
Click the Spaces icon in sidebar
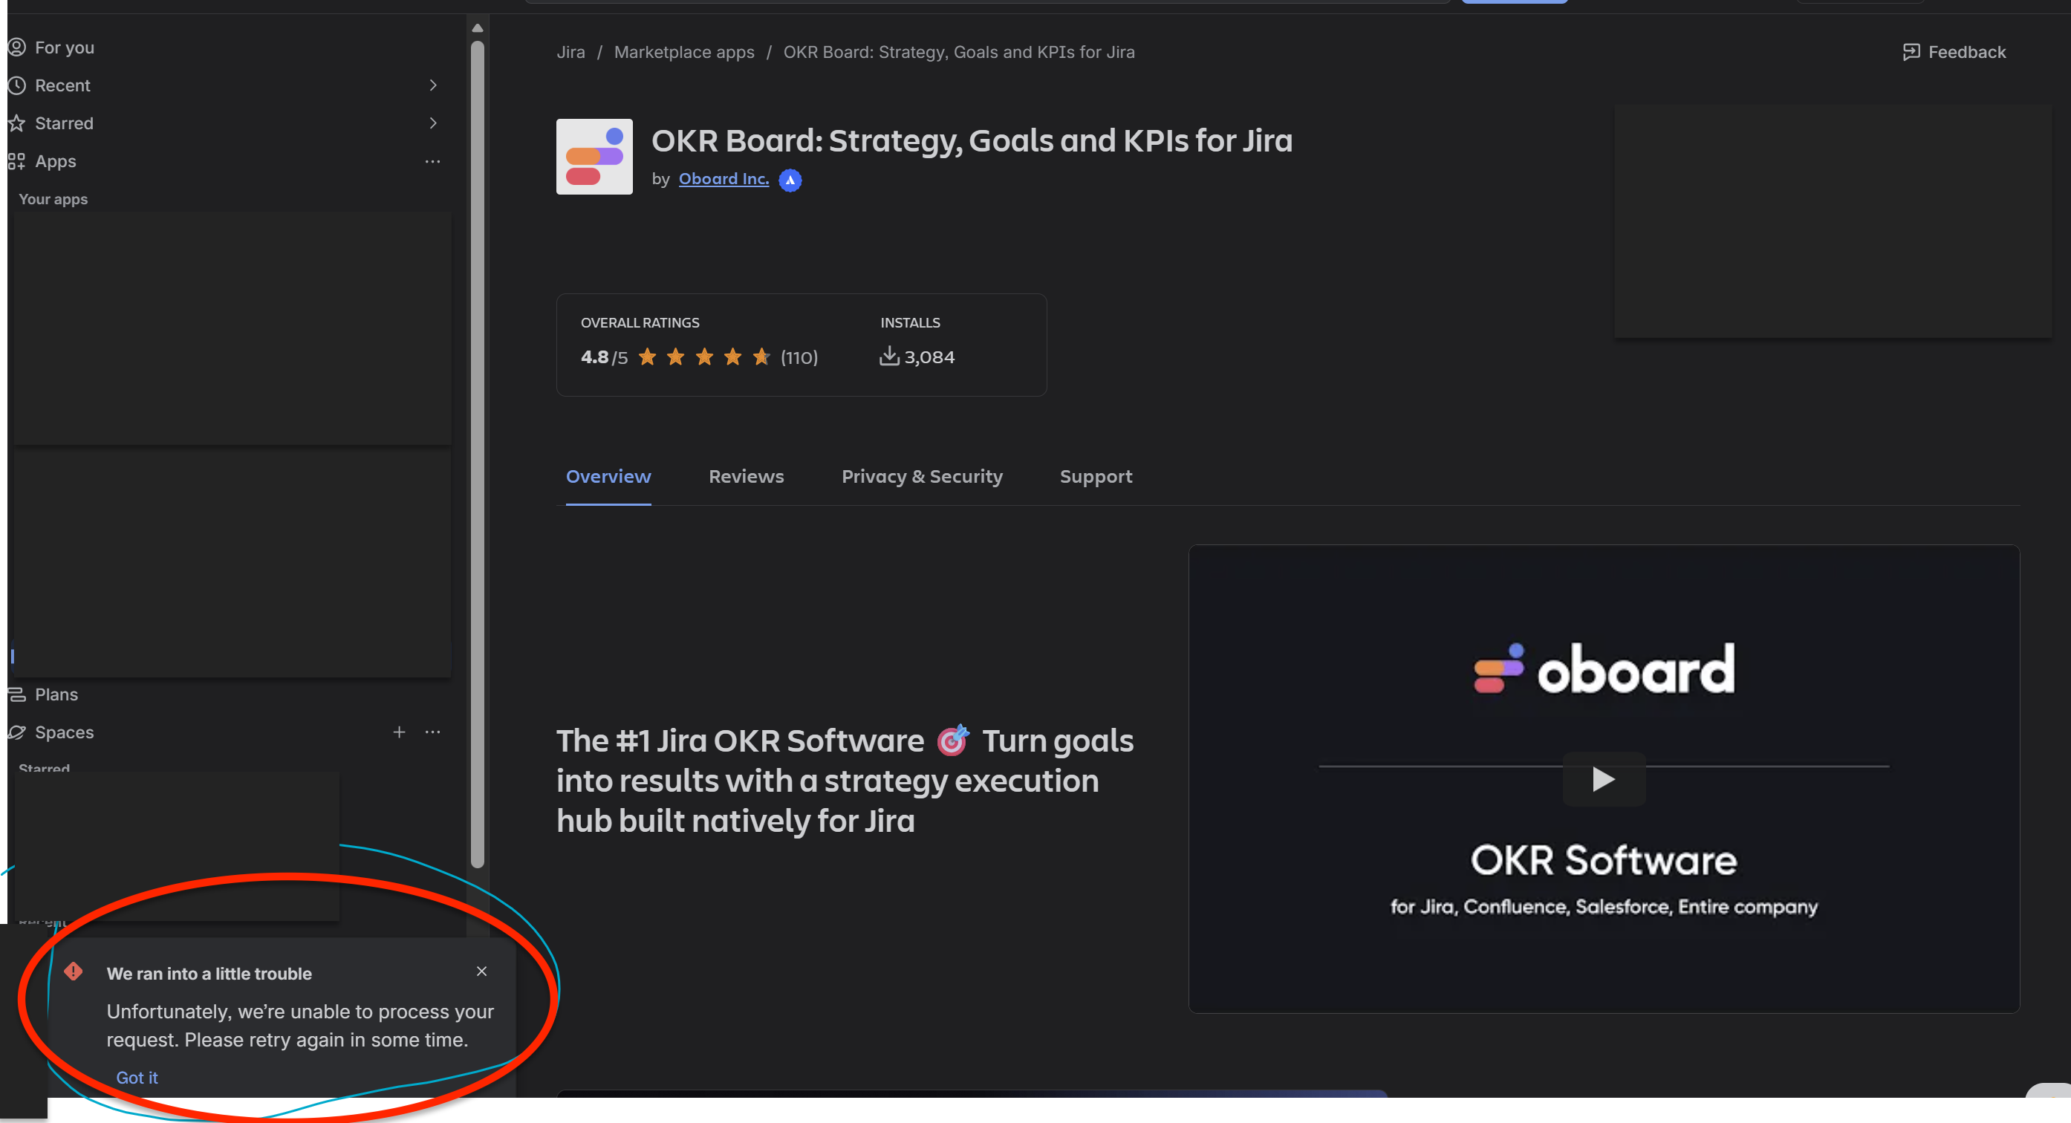coord(16,732)
